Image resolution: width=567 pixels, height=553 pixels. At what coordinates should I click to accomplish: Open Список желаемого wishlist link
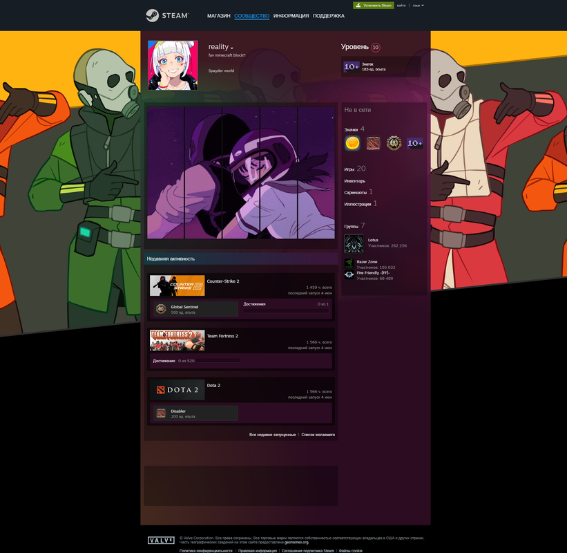pos(318,435)
